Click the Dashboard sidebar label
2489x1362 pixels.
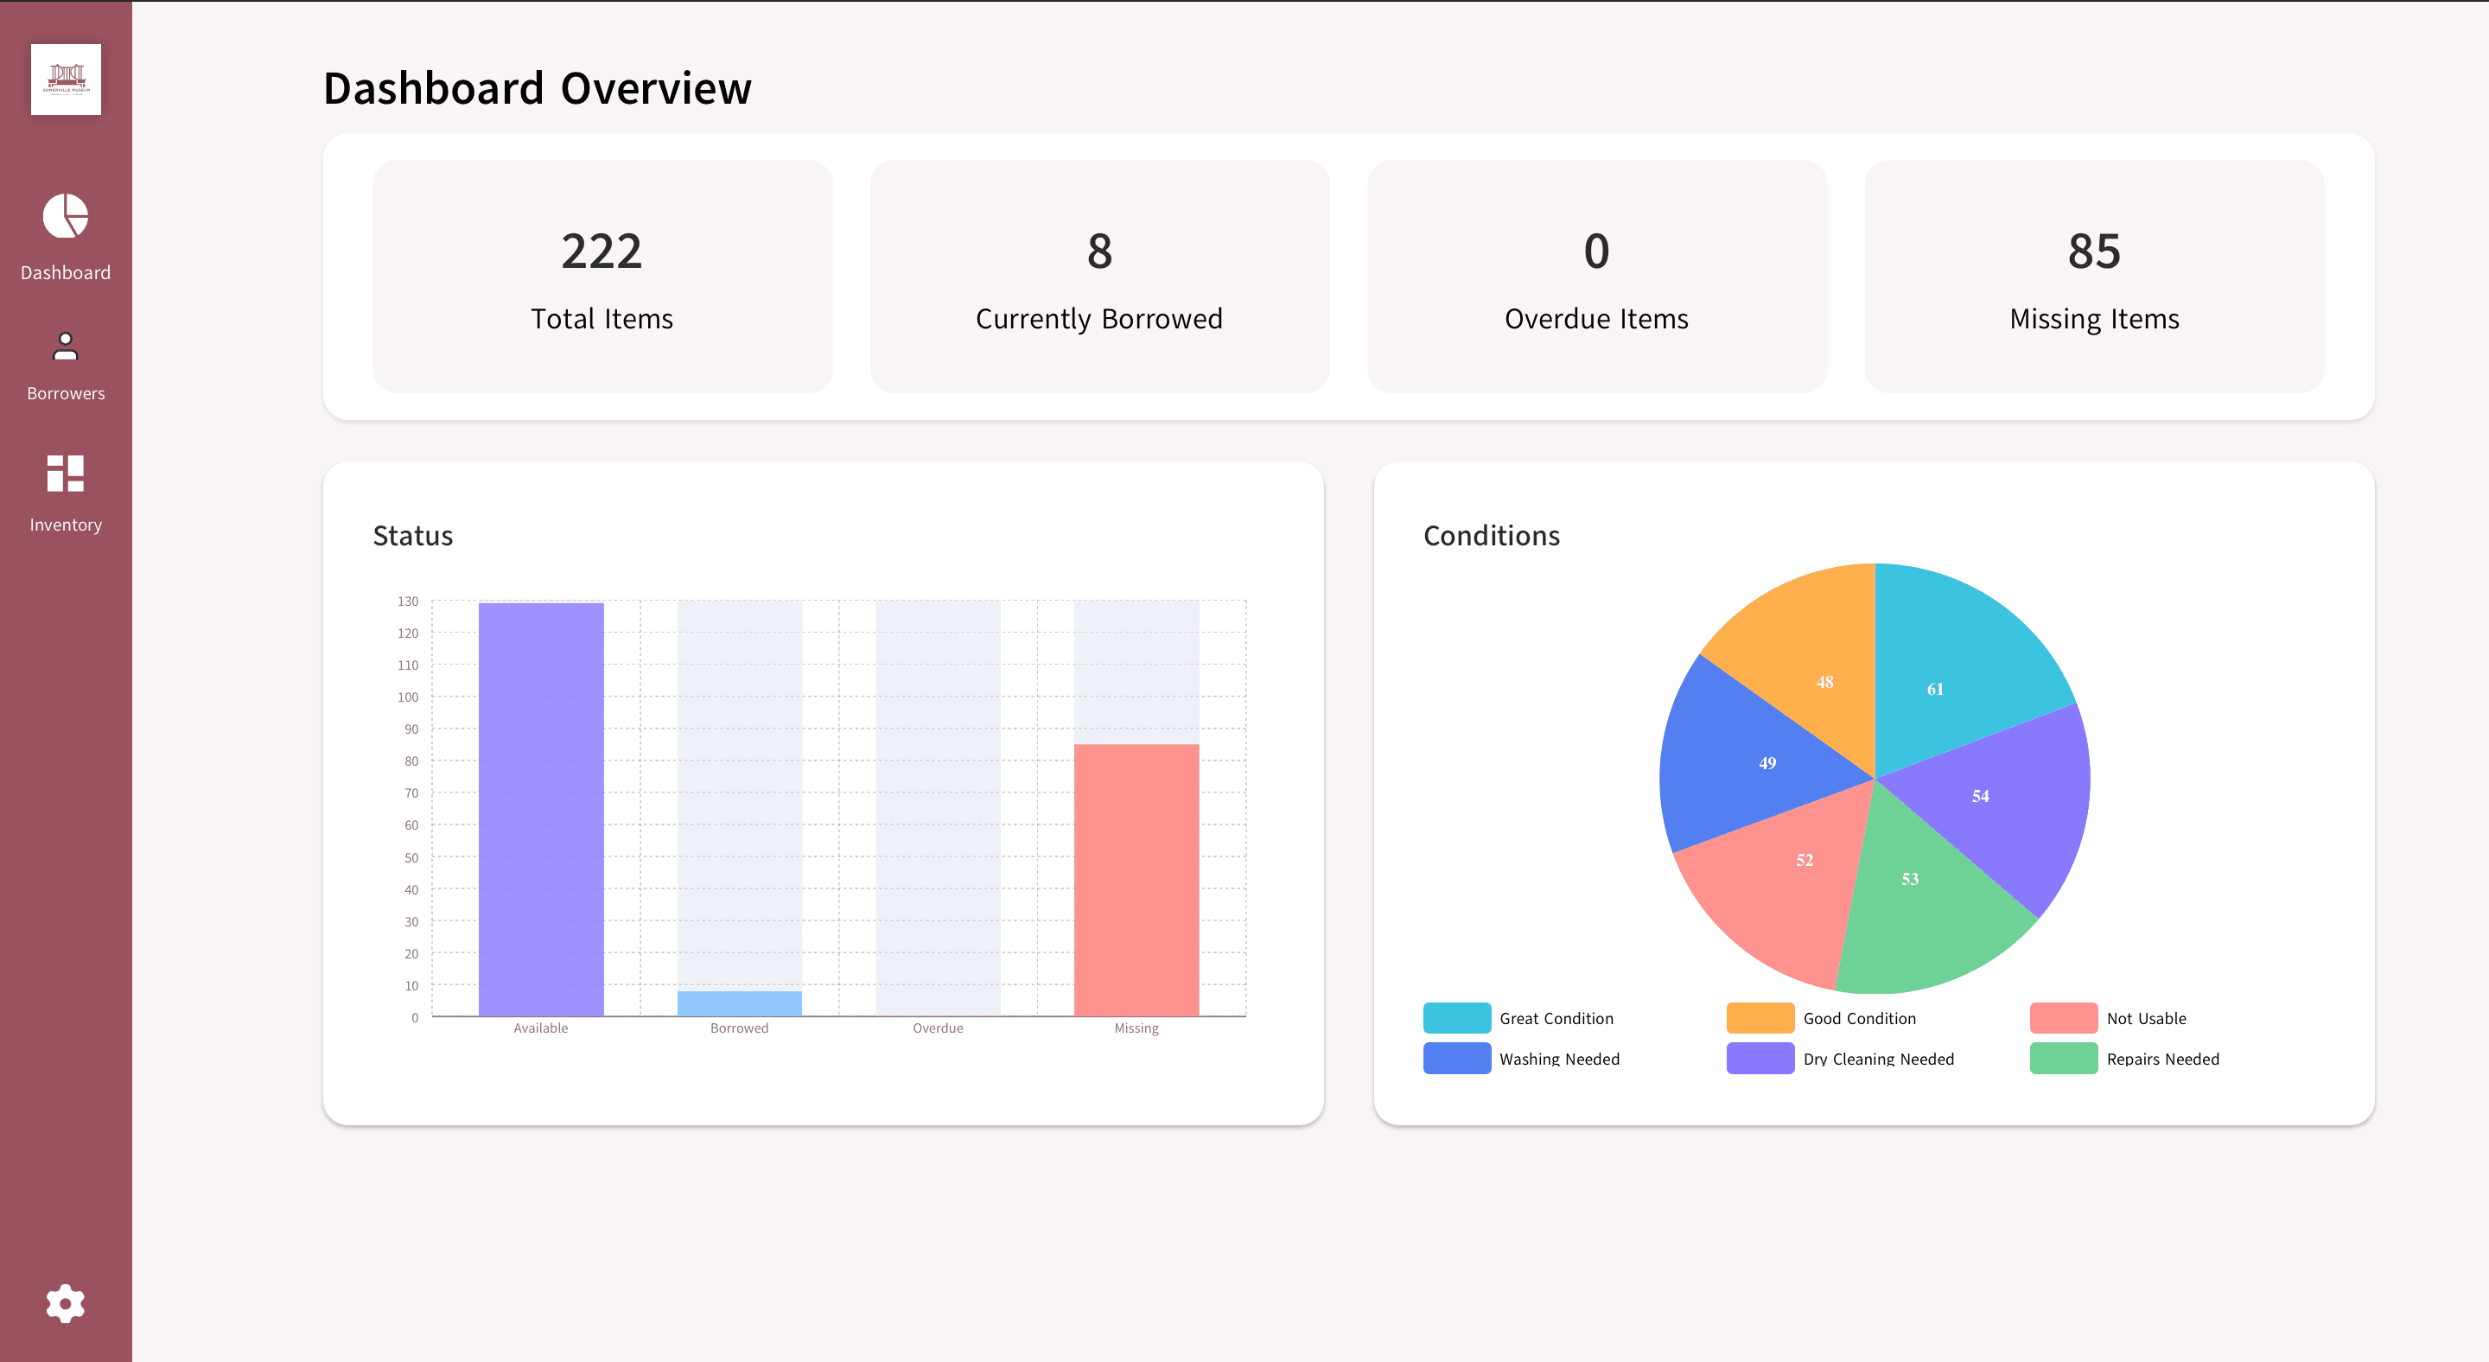(x=66, y=272)
